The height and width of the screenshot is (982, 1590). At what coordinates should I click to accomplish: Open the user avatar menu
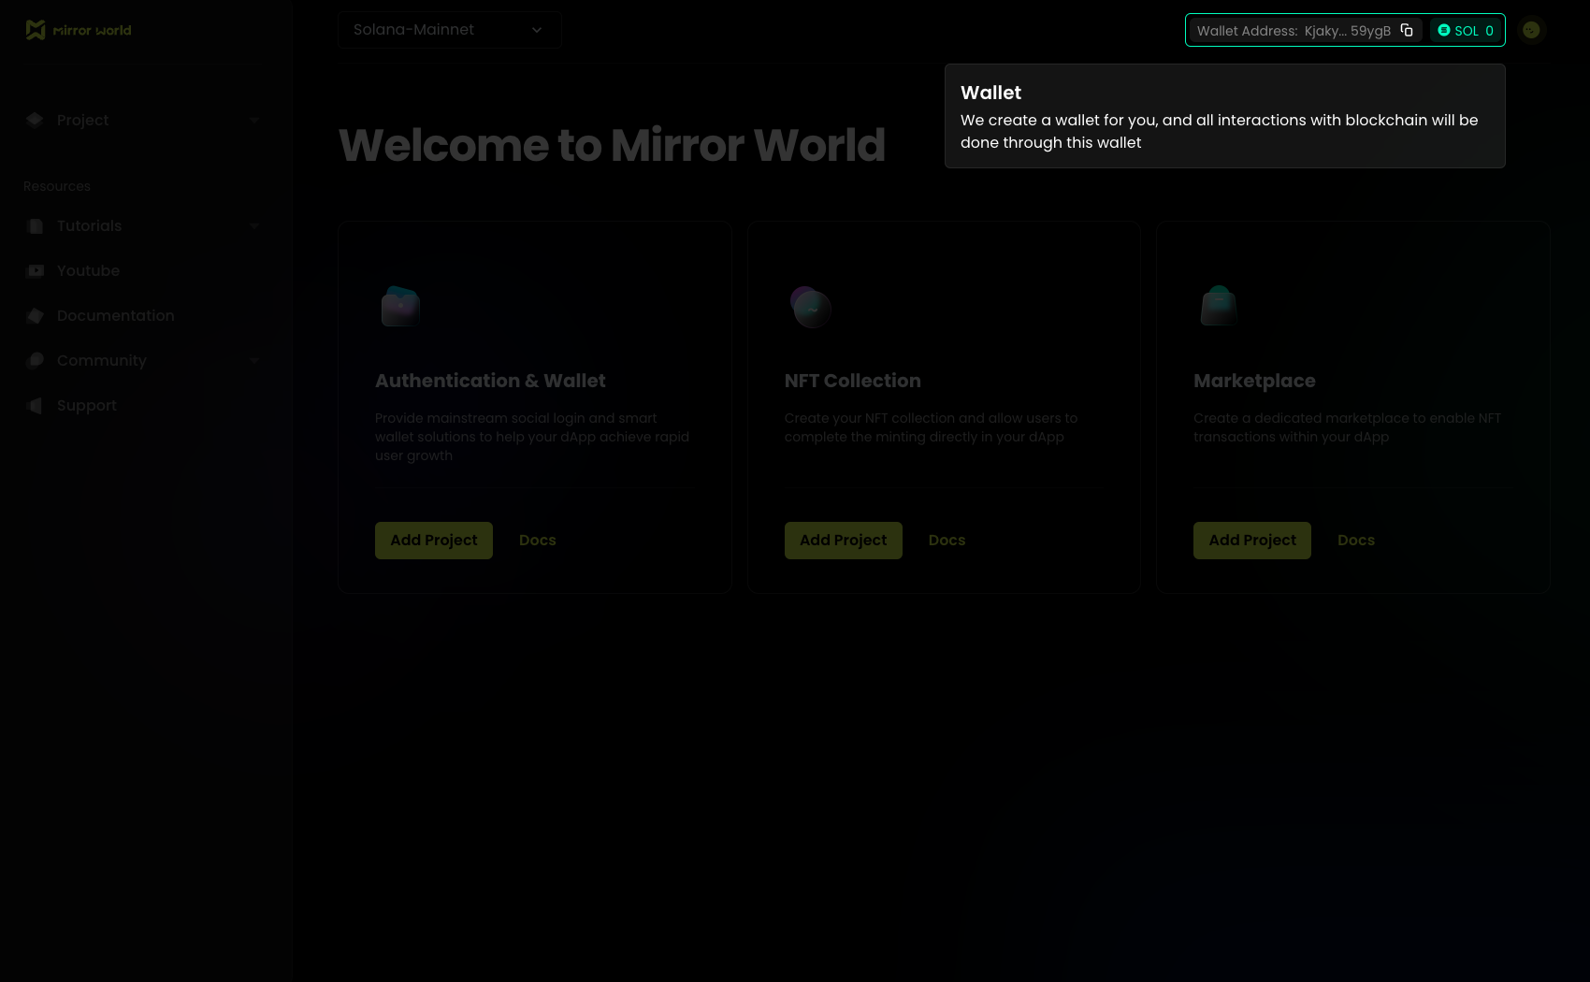1531,30
